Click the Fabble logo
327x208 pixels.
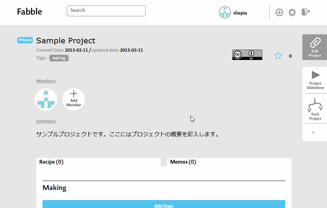pos(30,12)
